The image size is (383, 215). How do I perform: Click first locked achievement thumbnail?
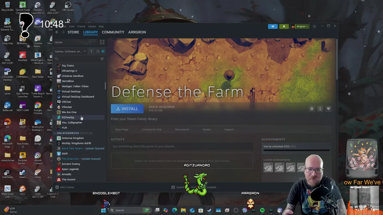tap(268, 167)
